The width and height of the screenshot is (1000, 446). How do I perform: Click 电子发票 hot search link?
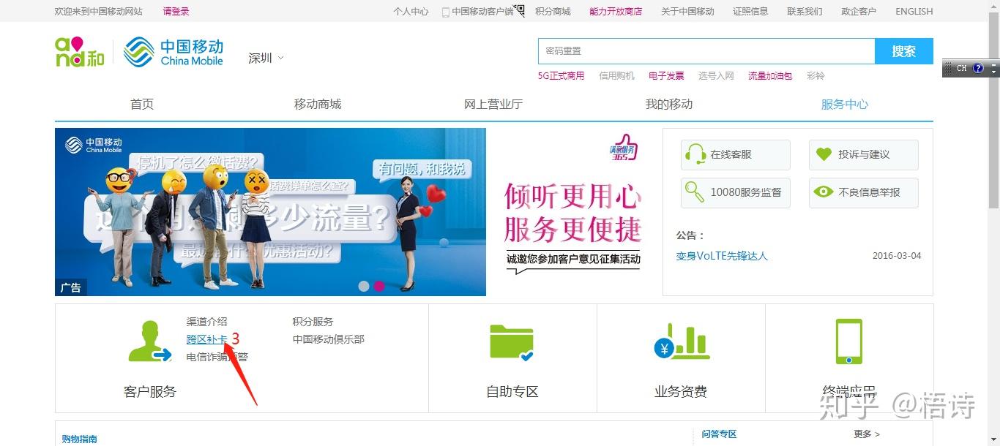666,75
